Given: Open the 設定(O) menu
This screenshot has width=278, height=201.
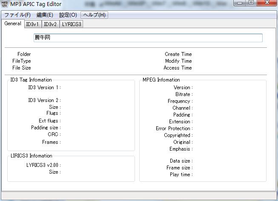Looking at the screenshot, I should point(68,15).
